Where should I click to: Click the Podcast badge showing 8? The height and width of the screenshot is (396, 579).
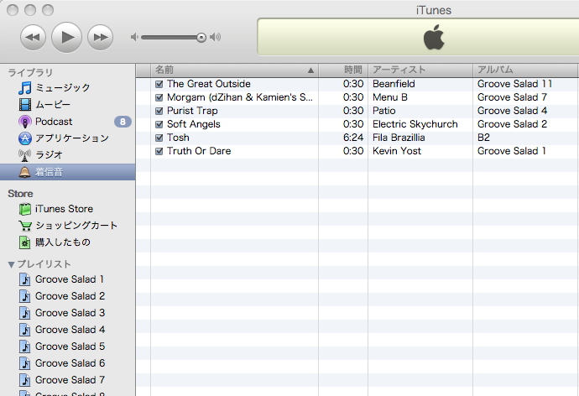(x=123, y=122)
